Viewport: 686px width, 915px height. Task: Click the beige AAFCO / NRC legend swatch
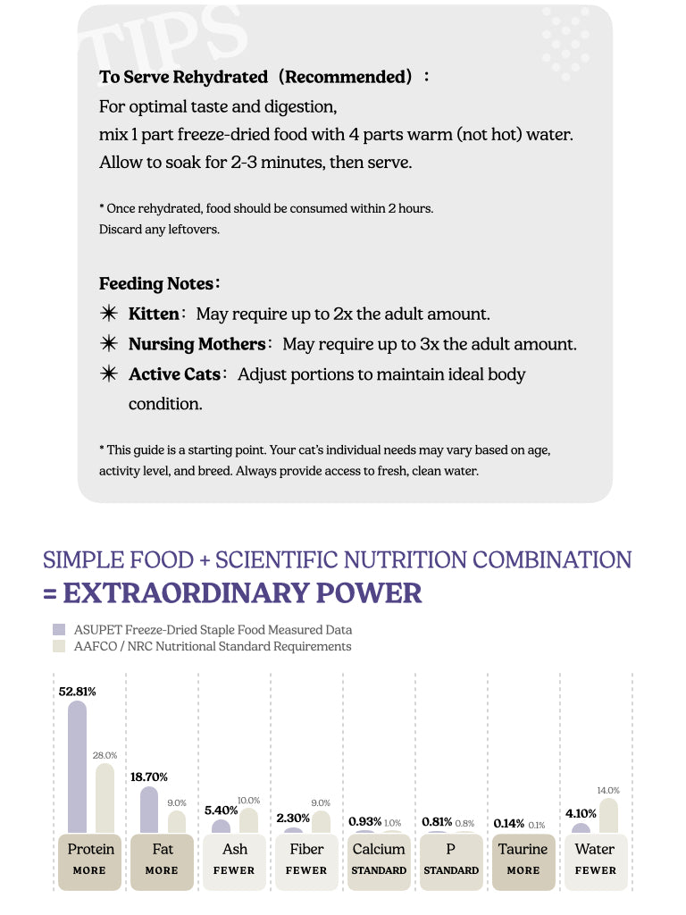click(59, 646)
